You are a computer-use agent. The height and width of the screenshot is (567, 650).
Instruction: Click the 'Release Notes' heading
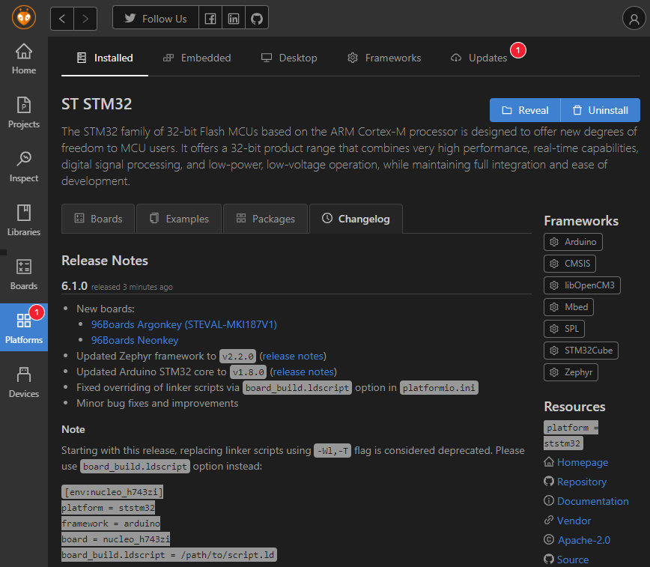tap(105, 261)
